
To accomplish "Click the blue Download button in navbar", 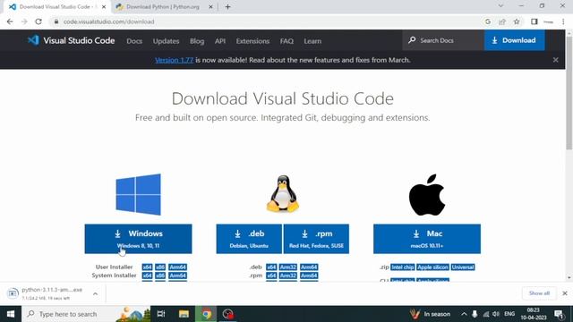I will 514,40.
